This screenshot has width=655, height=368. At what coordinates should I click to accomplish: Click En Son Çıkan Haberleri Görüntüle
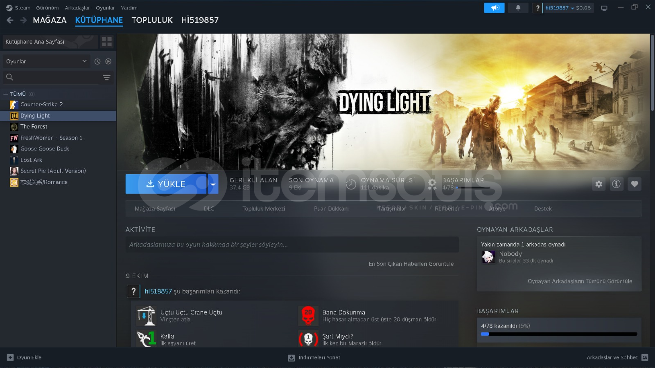[x=411, y=264]
